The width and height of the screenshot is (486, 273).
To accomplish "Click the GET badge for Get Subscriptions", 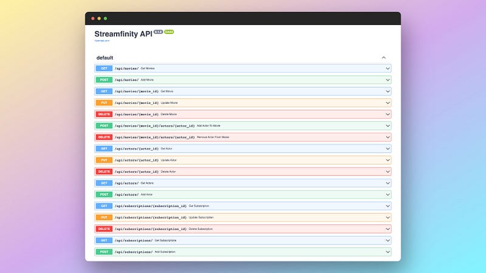I will (104, 240).
